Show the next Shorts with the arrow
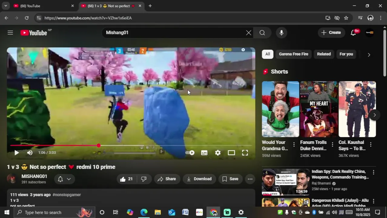The image size is (387, 218). pos(375,115)
